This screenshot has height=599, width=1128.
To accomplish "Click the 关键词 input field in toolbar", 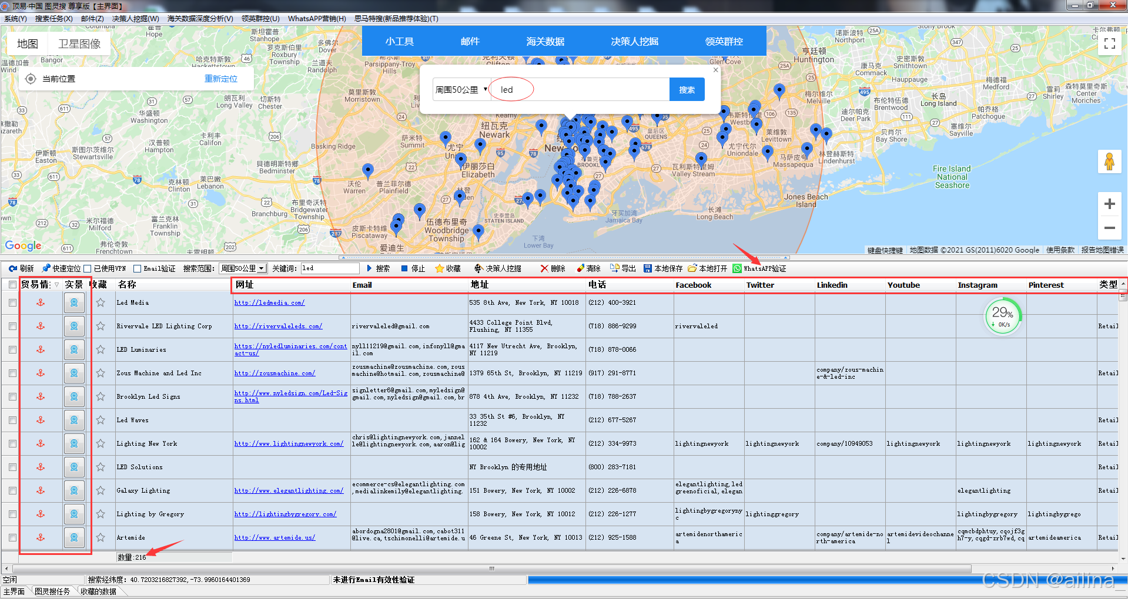I will click(x=330, y=268).
